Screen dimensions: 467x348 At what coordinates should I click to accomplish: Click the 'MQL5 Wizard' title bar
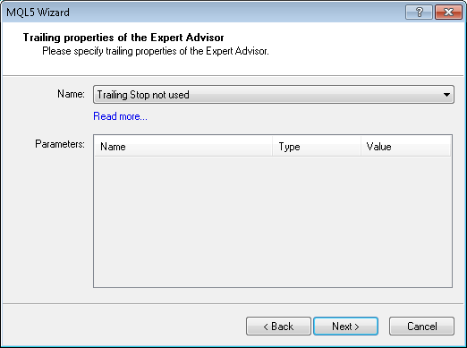pos(203,13)
